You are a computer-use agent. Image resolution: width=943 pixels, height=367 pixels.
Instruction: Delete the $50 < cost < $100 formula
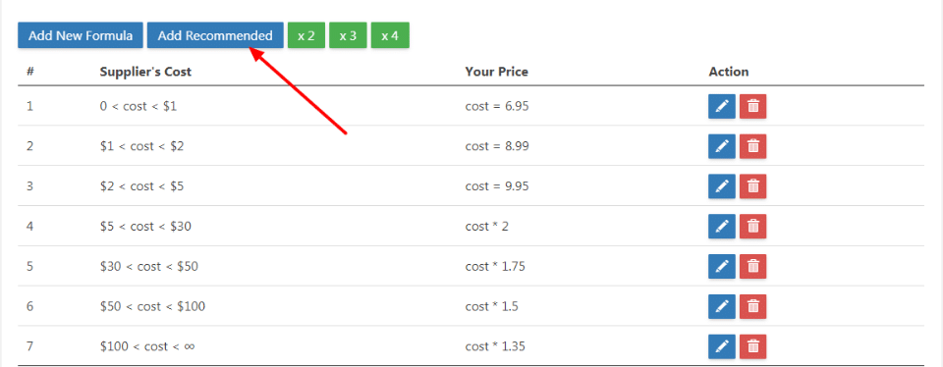coord(753,306)
